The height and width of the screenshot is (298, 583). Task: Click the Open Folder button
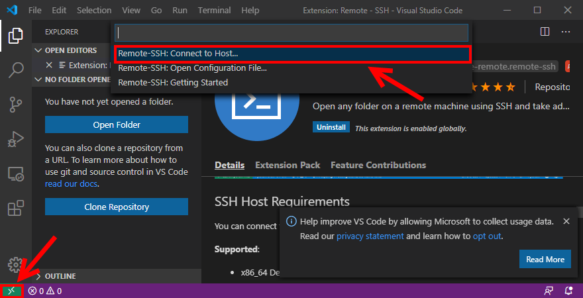tap(117, 124)
